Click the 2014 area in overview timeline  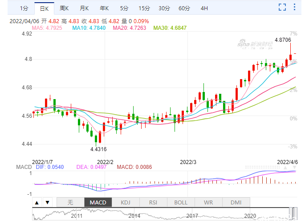134,216
